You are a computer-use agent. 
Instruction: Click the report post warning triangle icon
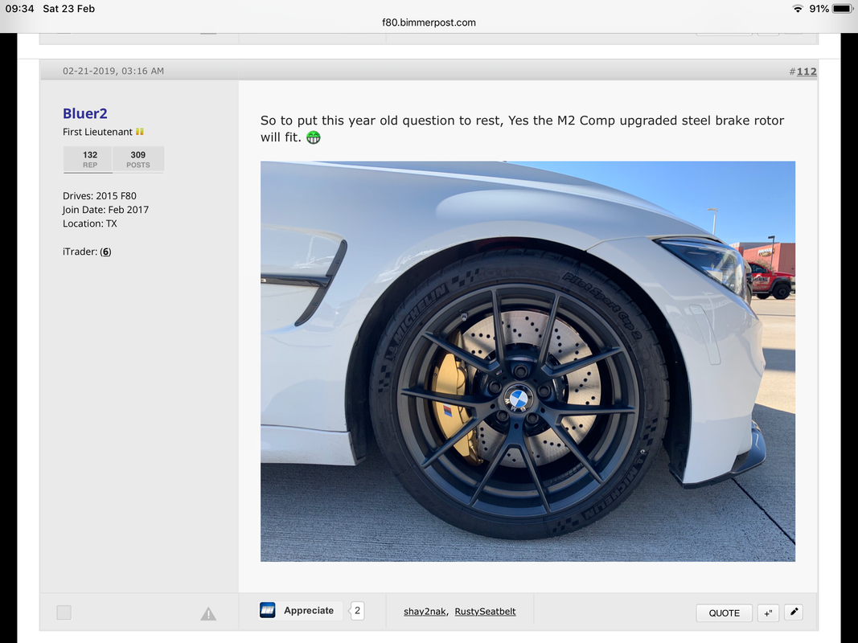point(208,614)
